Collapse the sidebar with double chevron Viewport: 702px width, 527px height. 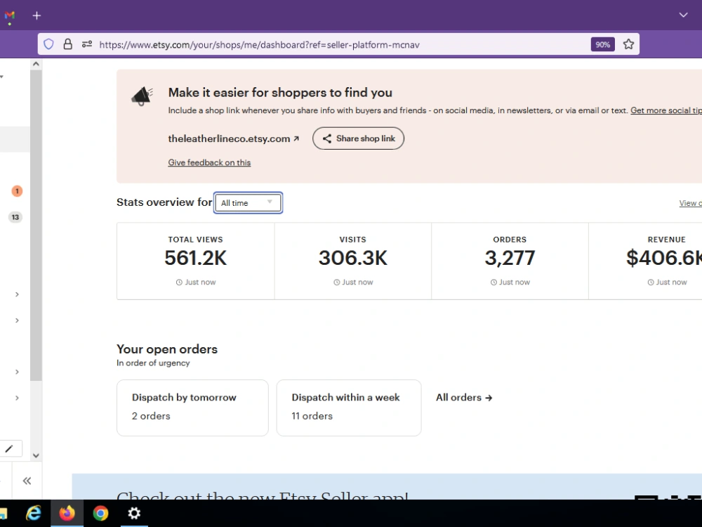click(x=27, y=481)
